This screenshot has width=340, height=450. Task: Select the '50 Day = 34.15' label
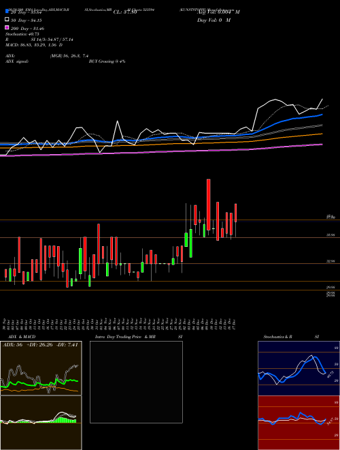pos(27,20)
